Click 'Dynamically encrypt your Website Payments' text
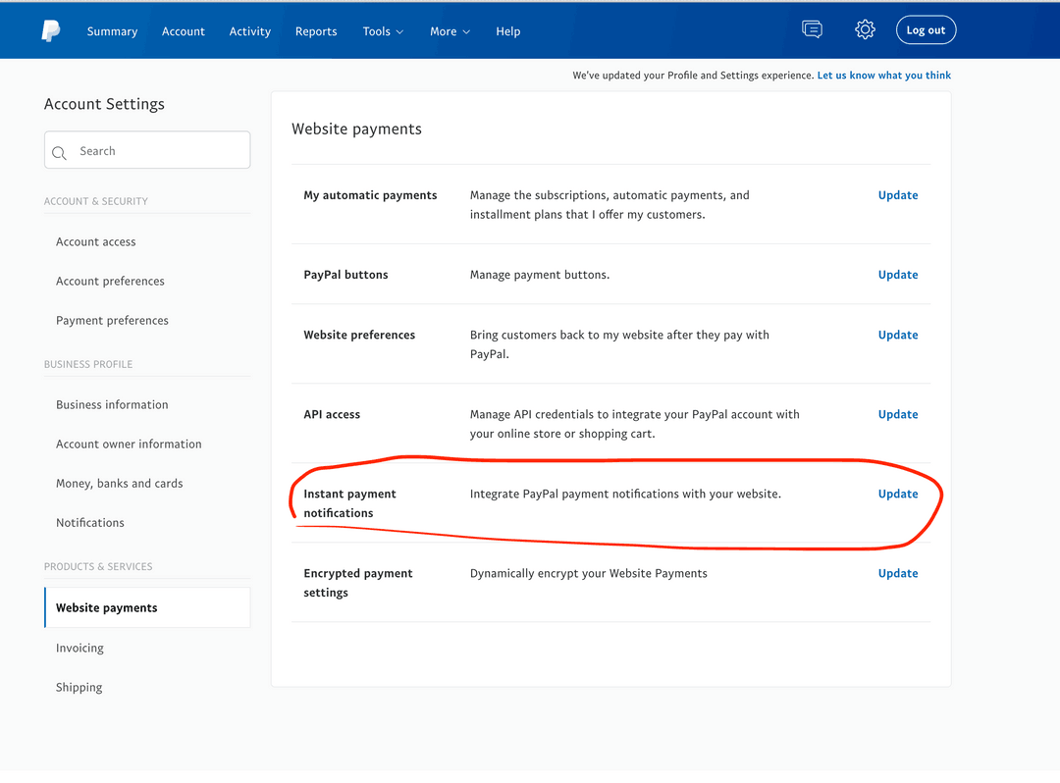Viewport: 1060px width, 783px height. 588,574
